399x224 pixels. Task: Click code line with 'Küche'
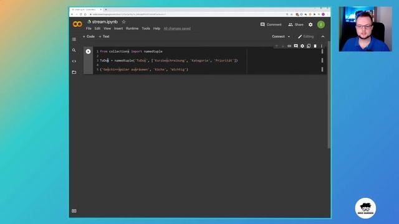tap(144, 69)
